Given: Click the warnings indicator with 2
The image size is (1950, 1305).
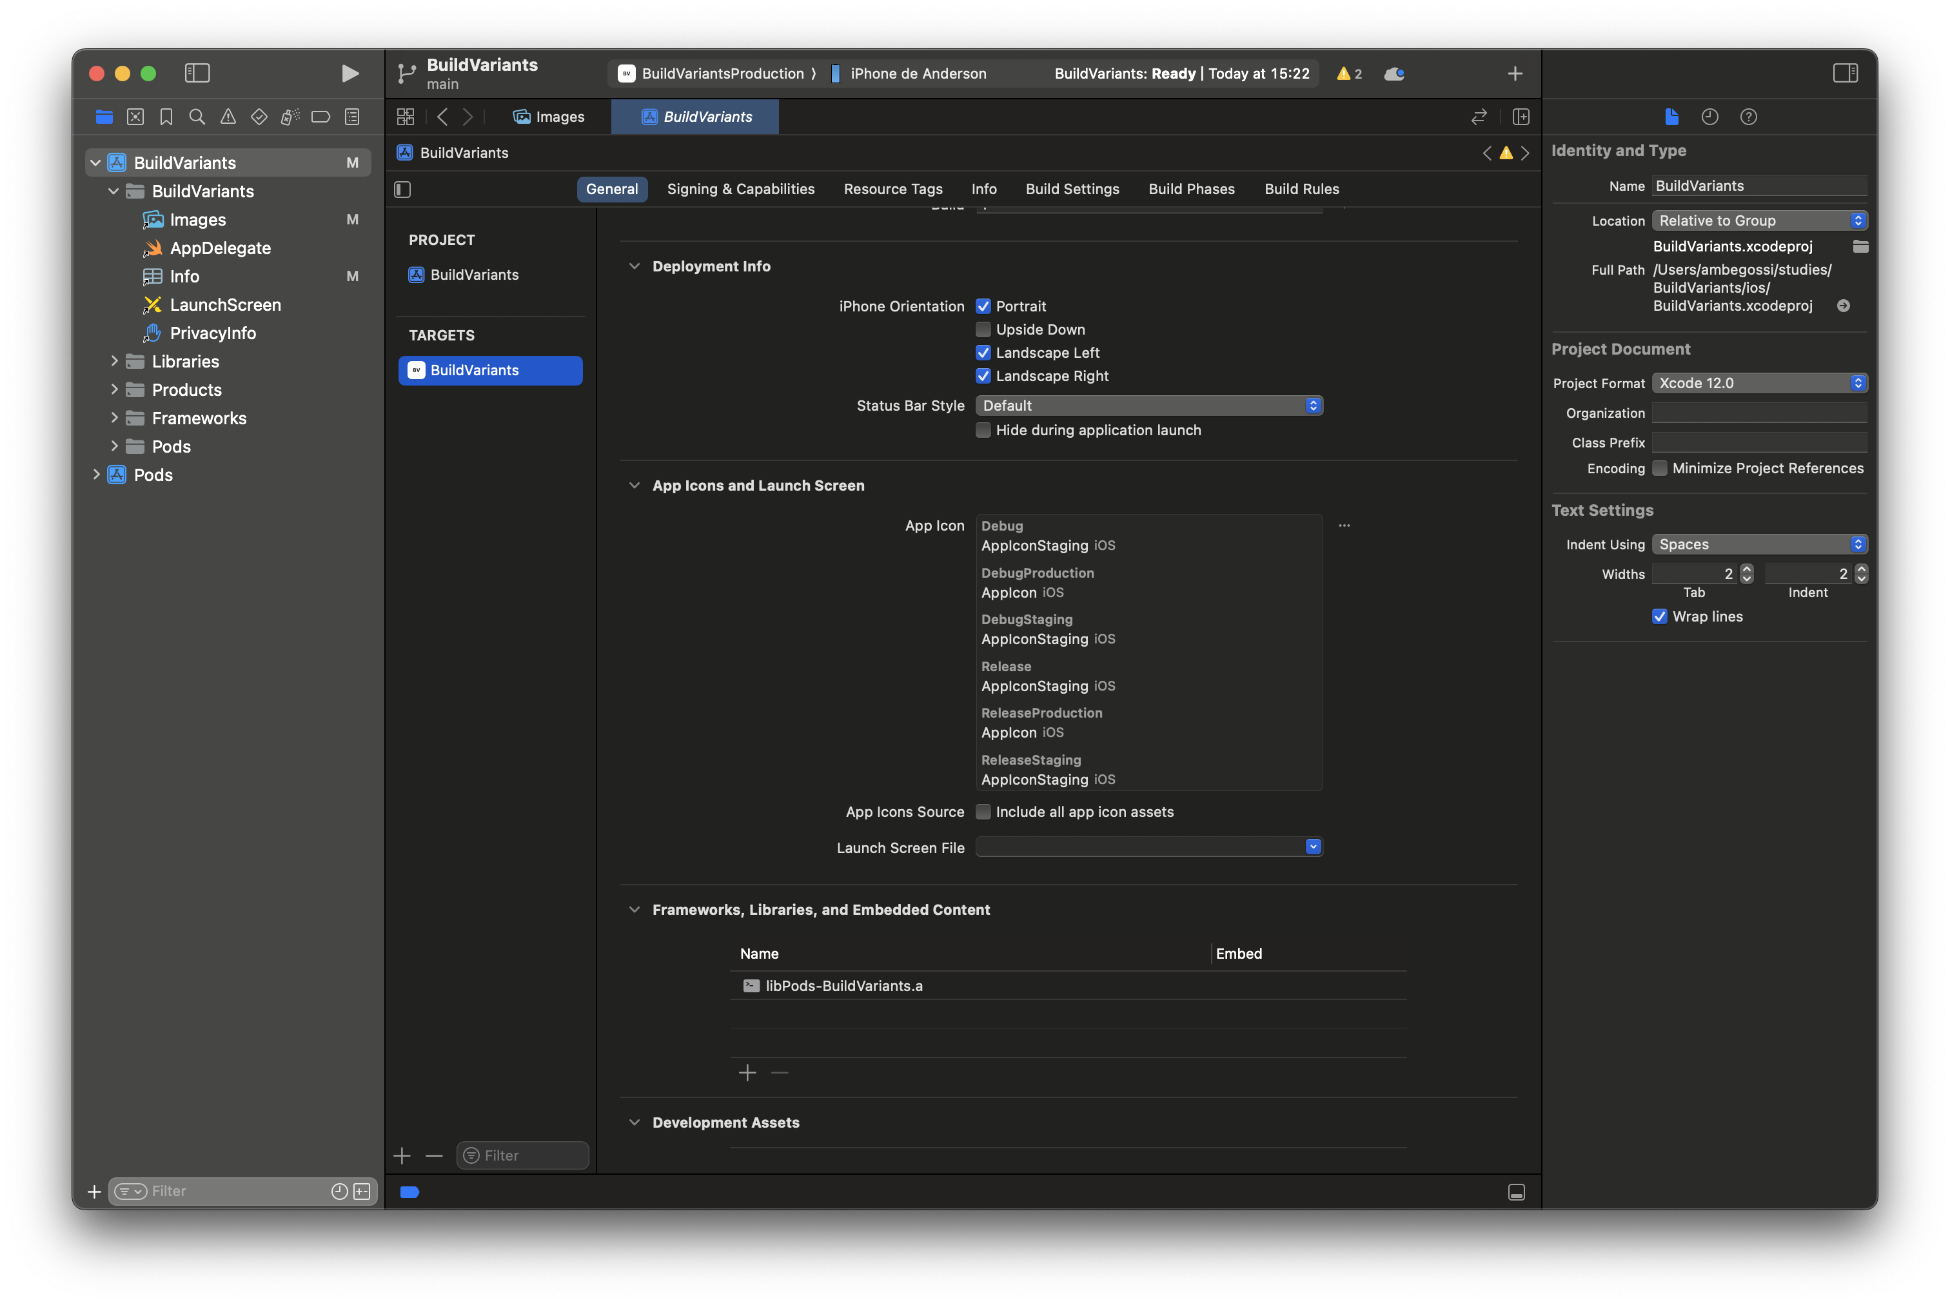Looking at the screenshot, I should click(1349, 74).
